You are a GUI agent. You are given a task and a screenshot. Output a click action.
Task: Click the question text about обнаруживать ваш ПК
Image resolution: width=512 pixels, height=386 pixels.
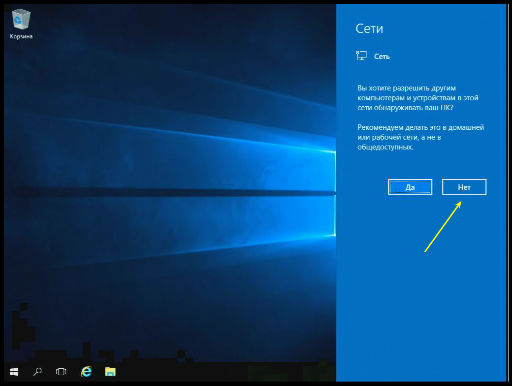tap(417, 98)
